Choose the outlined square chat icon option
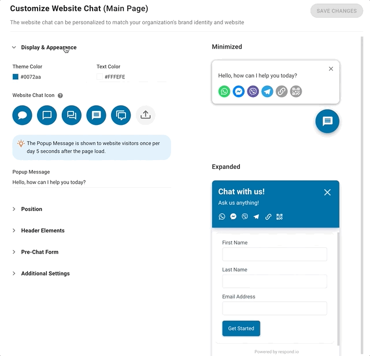Viewport: 370px width, 356px height. tap(47, 115)
